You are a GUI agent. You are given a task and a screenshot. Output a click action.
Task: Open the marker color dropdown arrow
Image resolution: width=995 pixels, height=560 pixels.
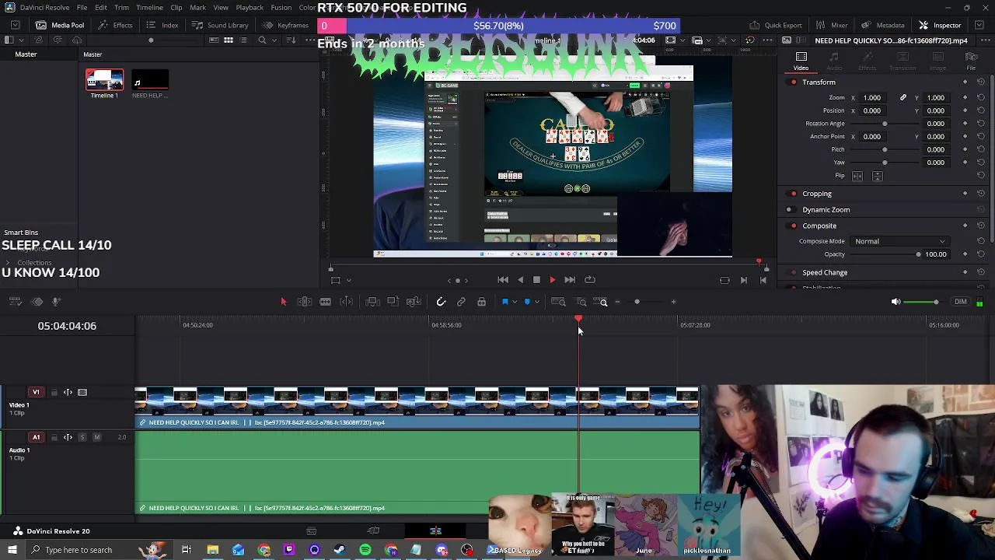536,302
